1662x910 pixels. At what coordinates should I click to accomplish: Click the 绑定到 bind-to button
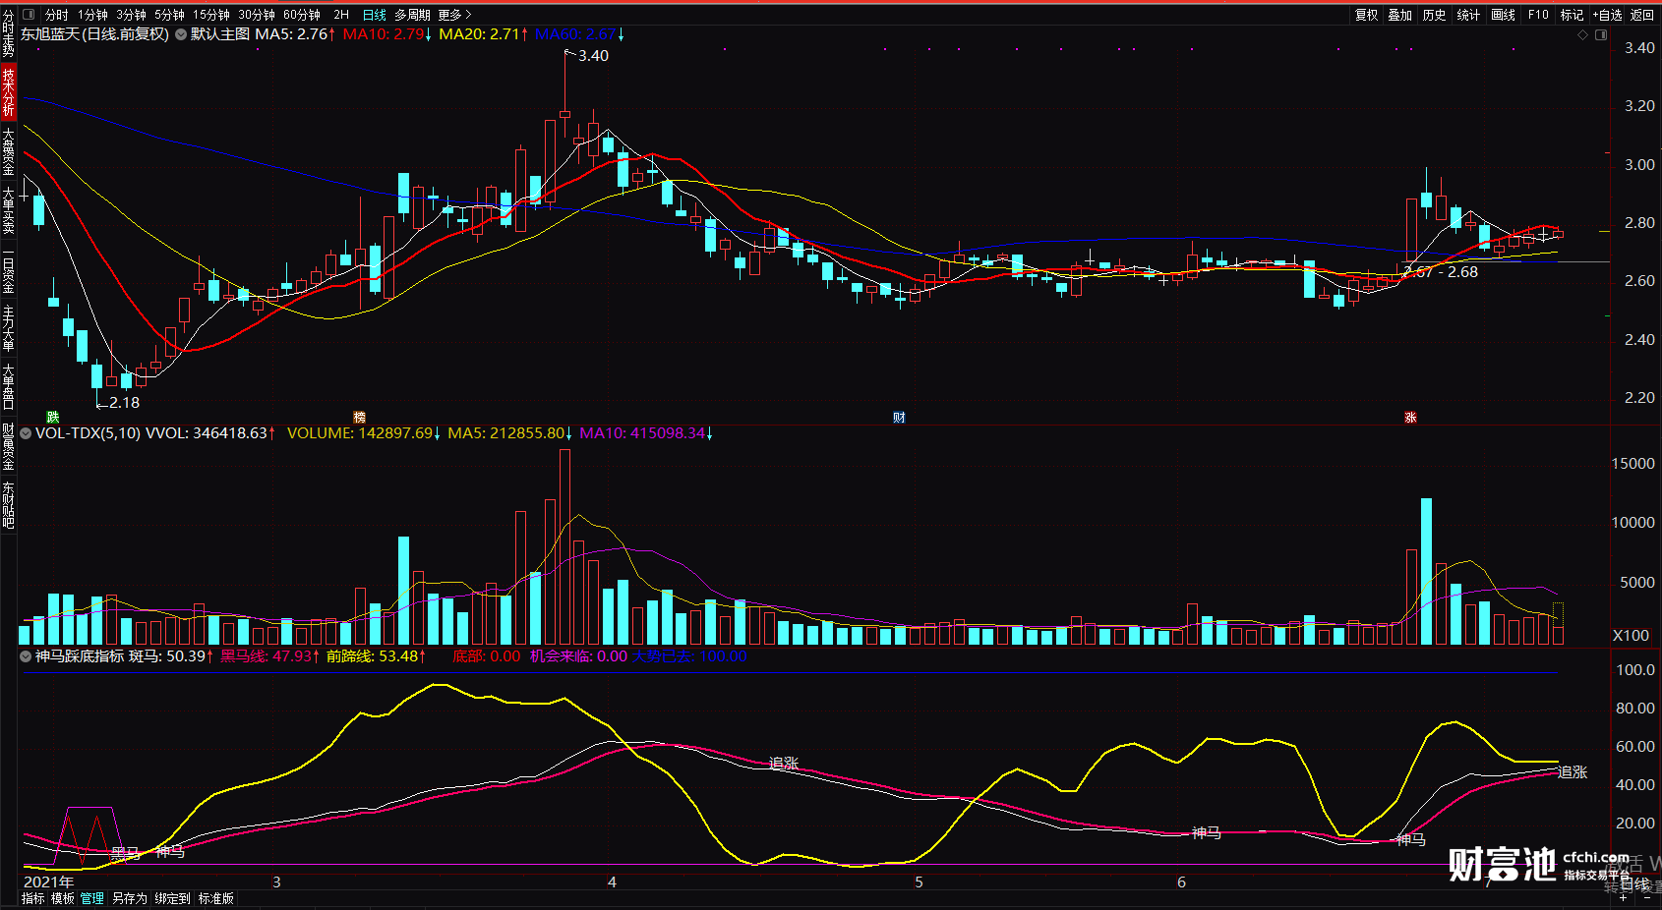(172, 898)
